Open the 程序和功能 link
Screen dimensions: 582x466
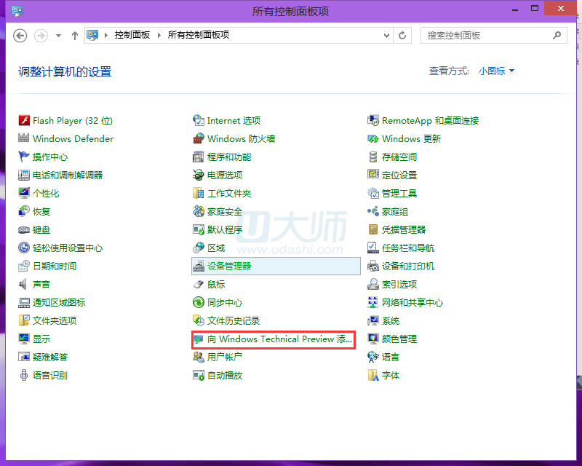coord(229,157)
